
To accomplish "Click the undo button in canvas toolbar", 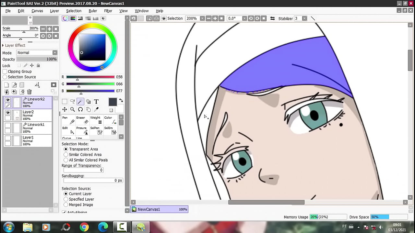I will pyautogui.click(x=133, y=18).
